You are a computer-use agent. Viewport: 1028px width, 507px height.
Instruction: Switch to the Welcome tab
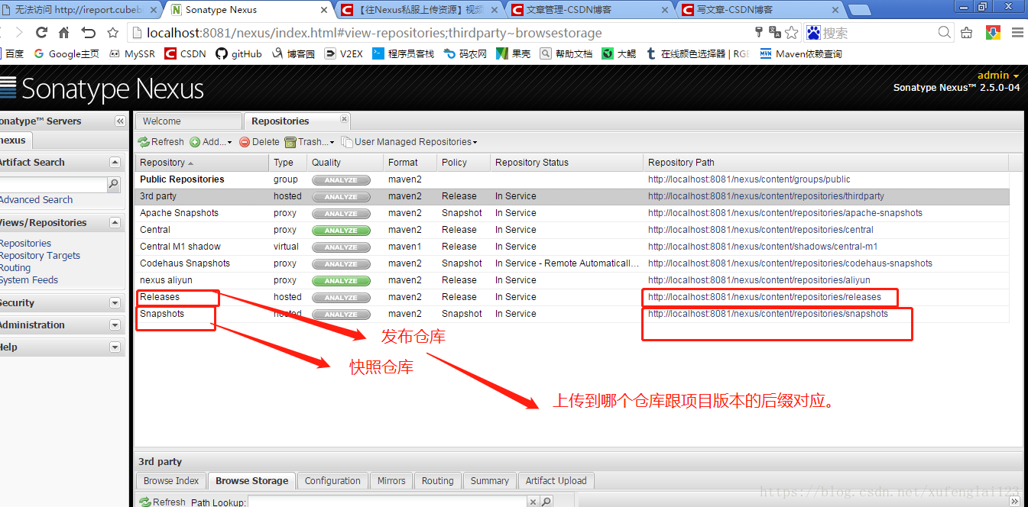188,121
